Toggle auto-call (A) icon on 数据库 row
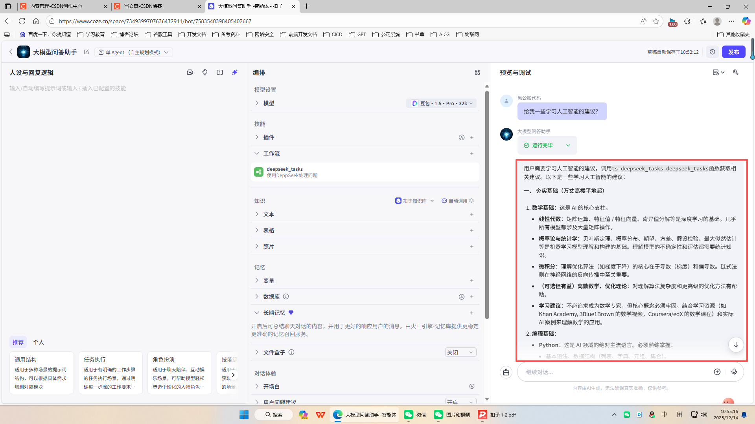 (462, 296)
